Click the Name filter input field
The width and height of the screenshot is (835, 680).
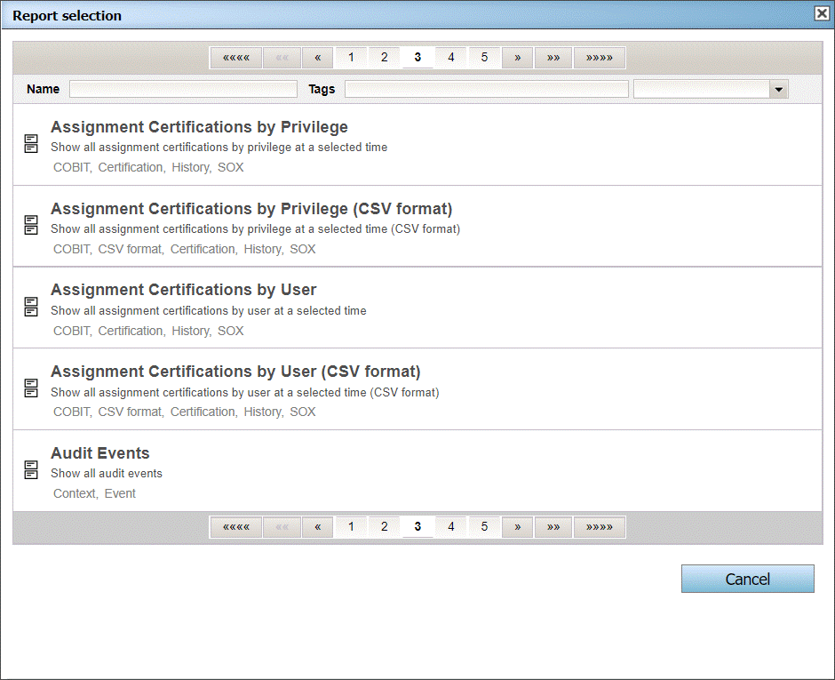click(x=183, y=89)
